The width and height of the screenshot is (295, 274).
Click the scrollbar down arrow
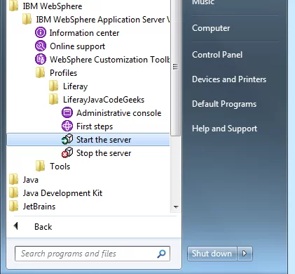pyautogui.click(x=176, y=207)
